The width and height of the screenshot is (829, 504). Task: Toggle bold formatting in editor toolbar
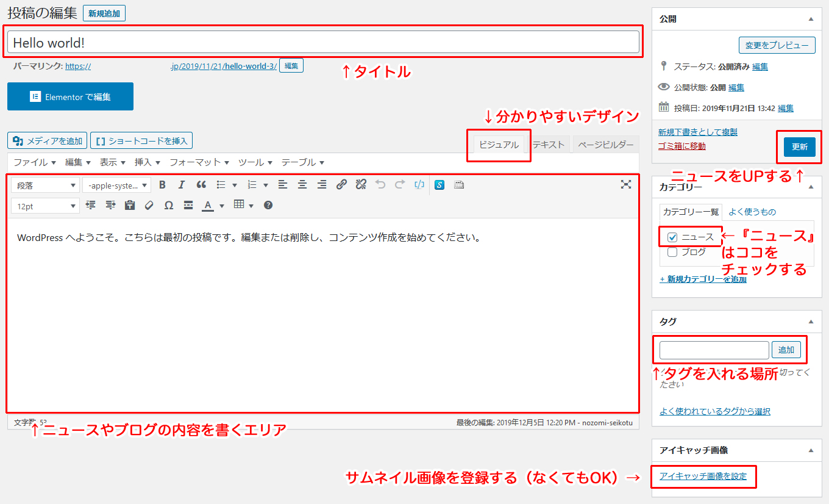pyautogui.click(x=162, y=184)
